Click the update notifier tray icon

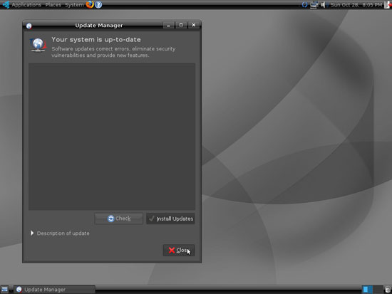[x=304, y=4]
